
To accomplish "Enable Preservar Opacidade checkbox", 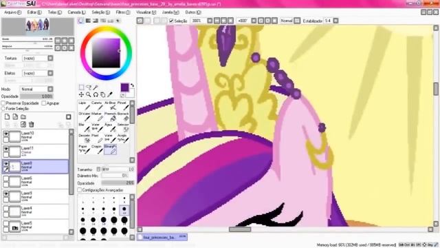I will pos(3,103).
